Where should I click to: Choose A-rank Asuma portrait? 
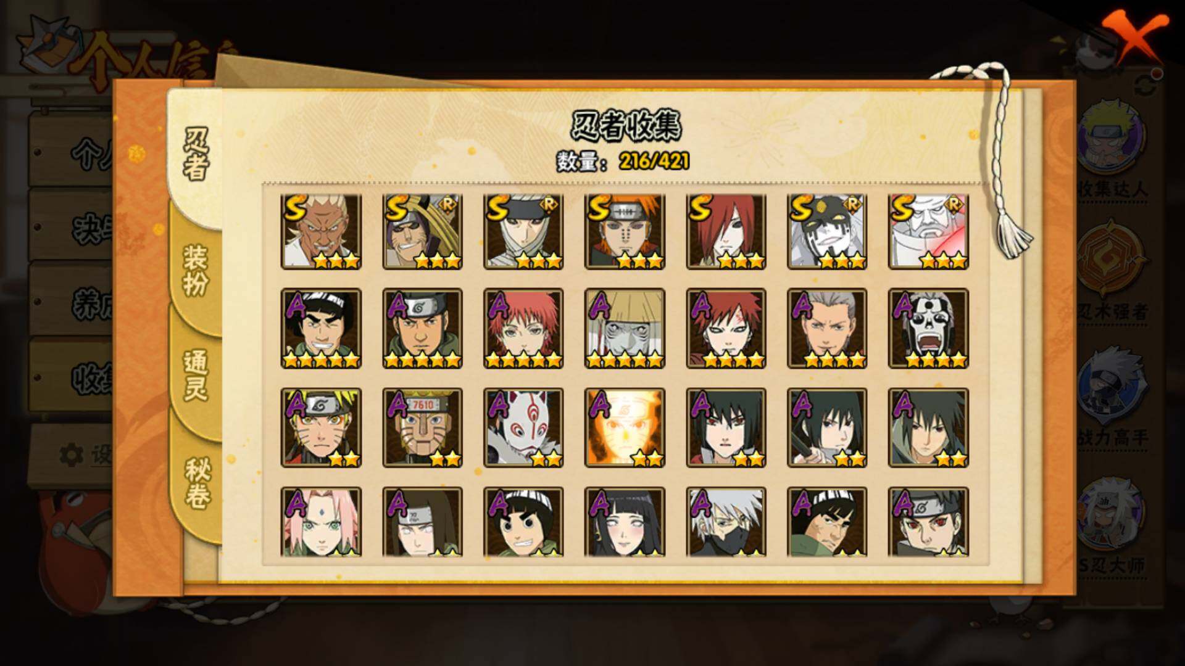pyautogui.click(x=422, y=329)
